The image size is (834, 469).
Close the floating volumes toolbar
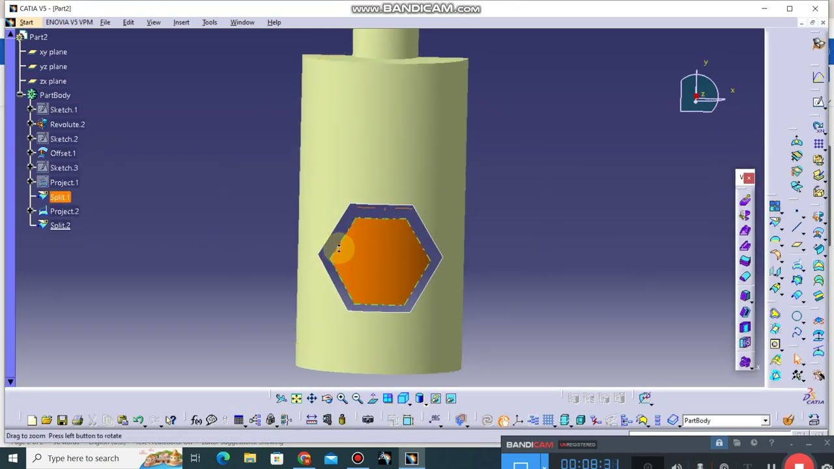tap(749, 177)
